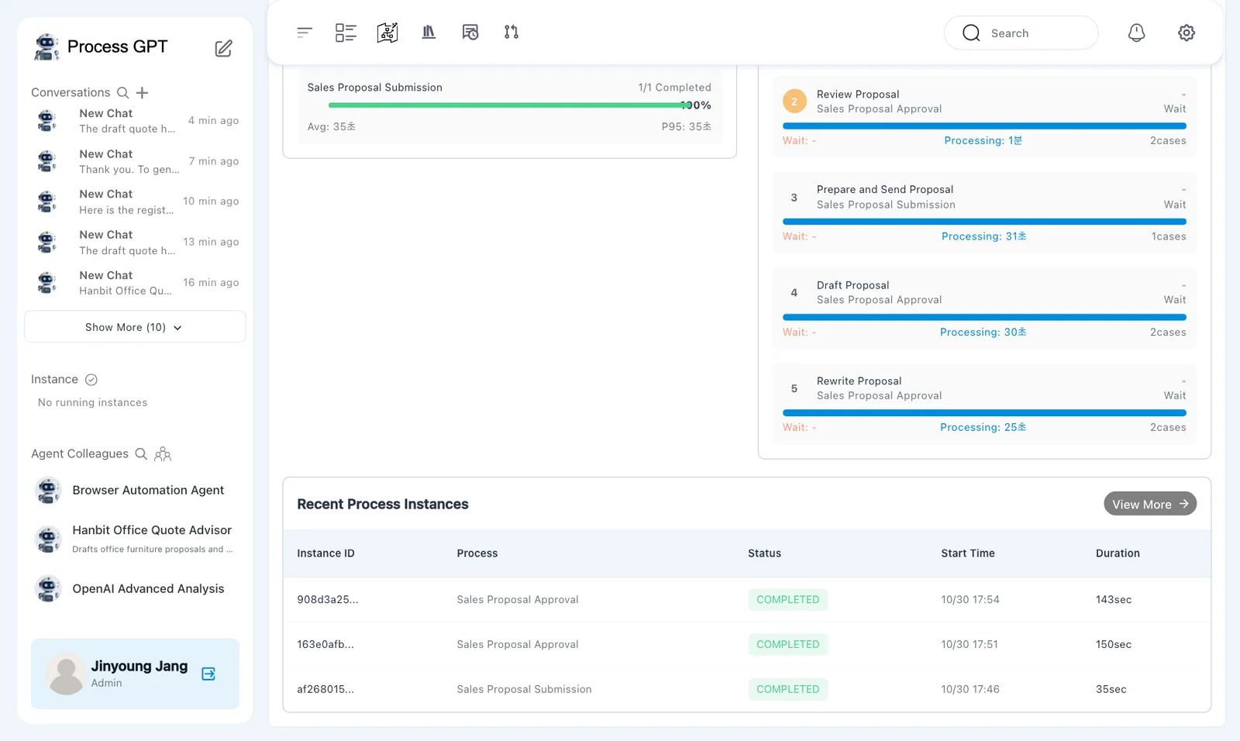The image size is (1240, 741).
Task: Click the Sales Proposal Submission progress bar
Action: coord(509,105)
